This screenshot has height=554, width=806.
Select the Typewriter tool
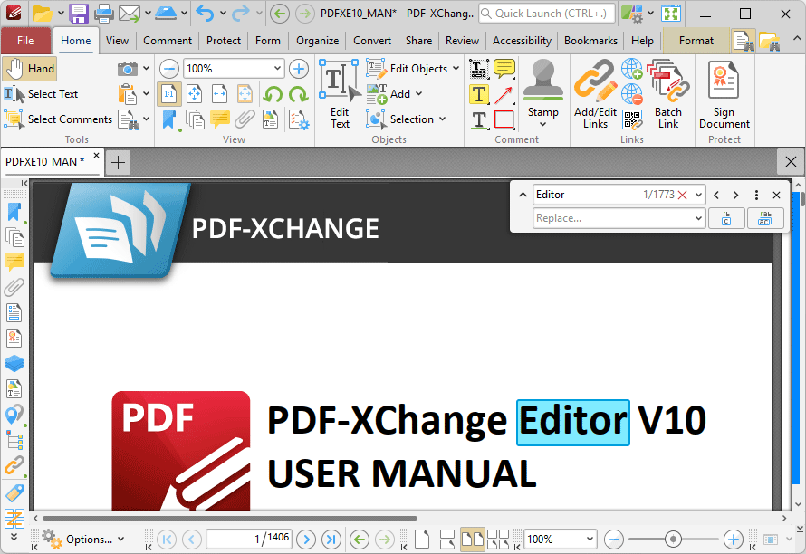click(x=478, y=69)
